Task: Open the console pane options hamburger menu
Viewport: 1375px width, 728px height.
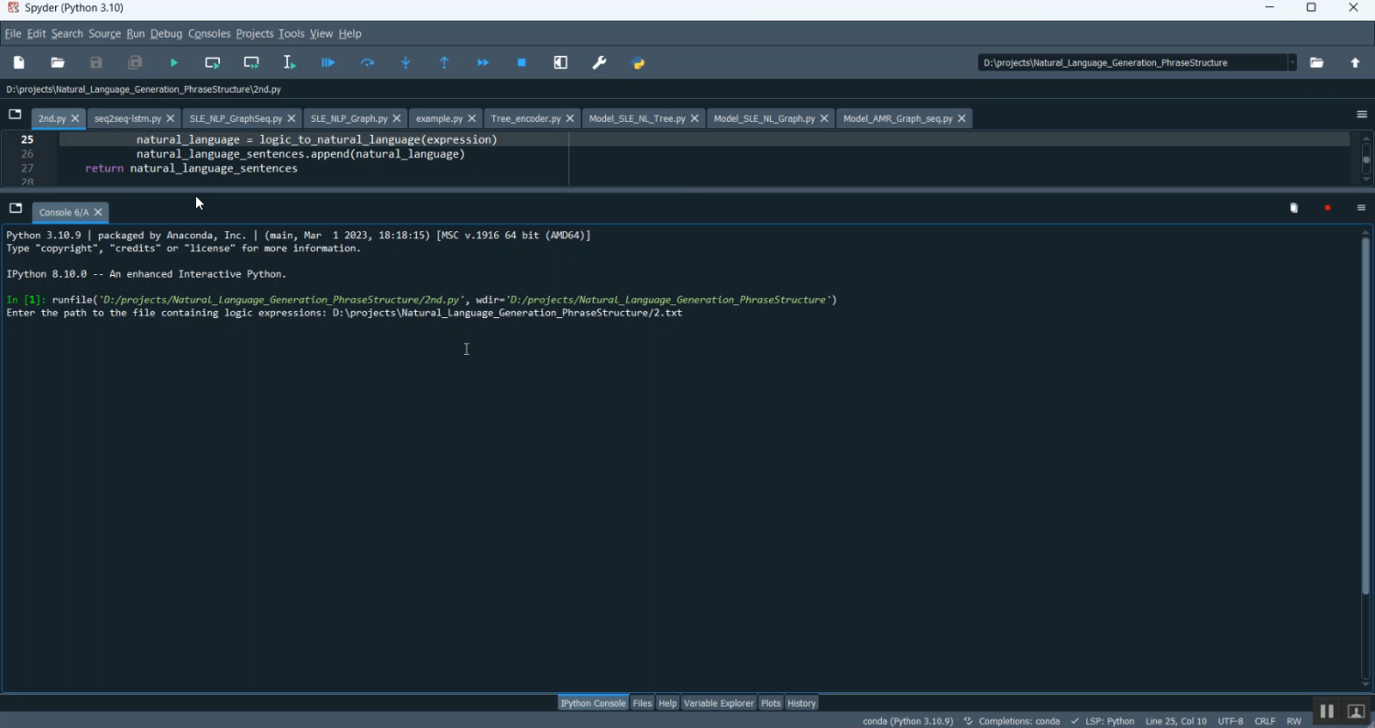Action: point(1361,208)
